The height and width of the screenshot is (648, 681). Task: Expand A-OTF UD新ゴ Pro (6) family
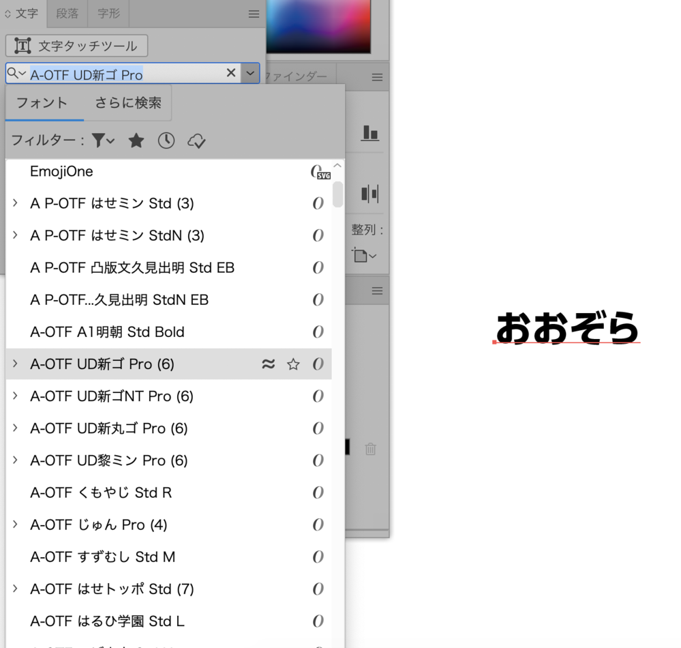tap(15, 364)
